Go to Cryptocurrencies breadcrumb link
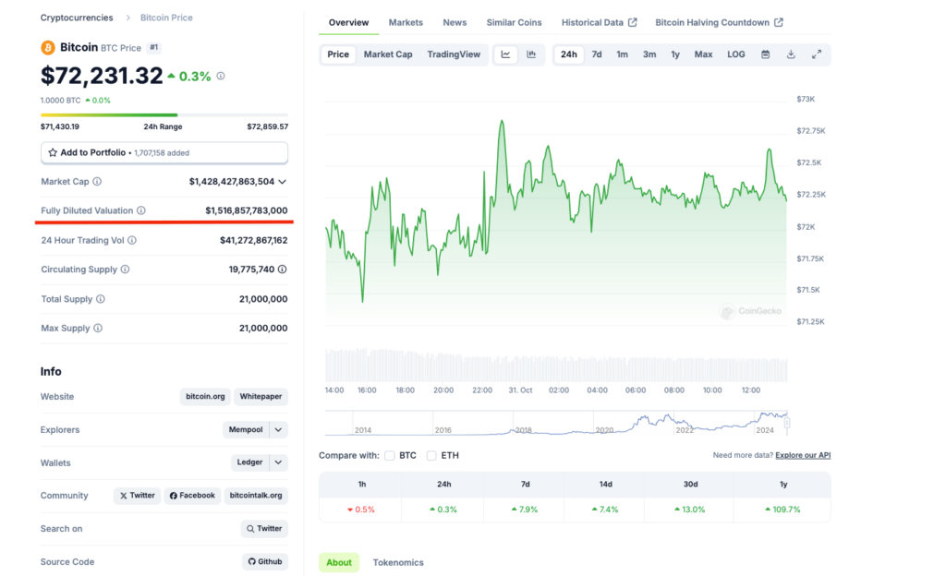 coord(77,18)
